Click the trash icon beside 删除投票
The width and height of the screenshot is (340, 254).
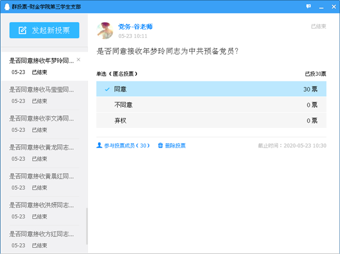pyautogui.click(x=160, y=145)
